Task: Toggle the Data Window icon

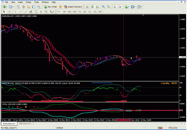Action: point(23,7)
